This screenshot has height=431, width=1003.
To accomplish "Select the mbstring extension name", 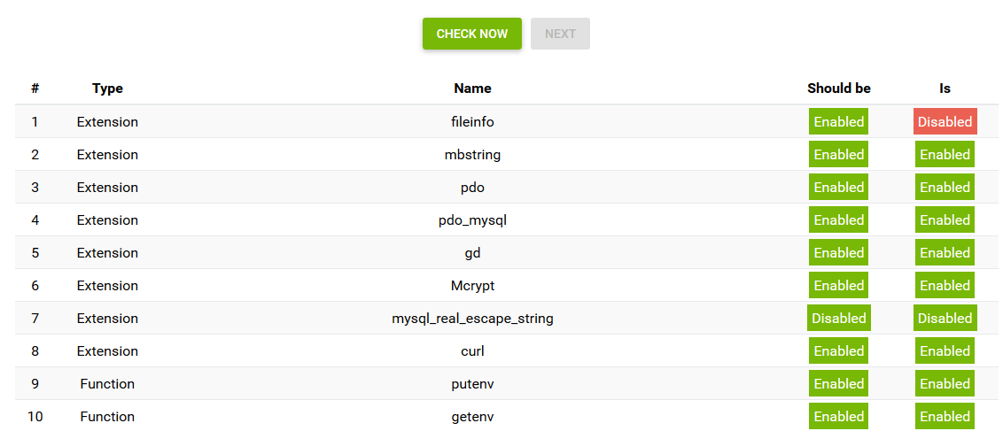I will tap(473, 155).
